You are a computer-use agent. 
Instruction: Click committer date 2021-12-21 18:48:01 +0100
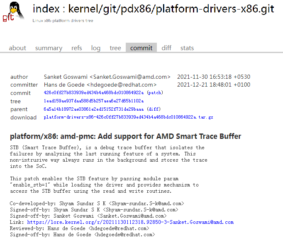pos(214,85)
